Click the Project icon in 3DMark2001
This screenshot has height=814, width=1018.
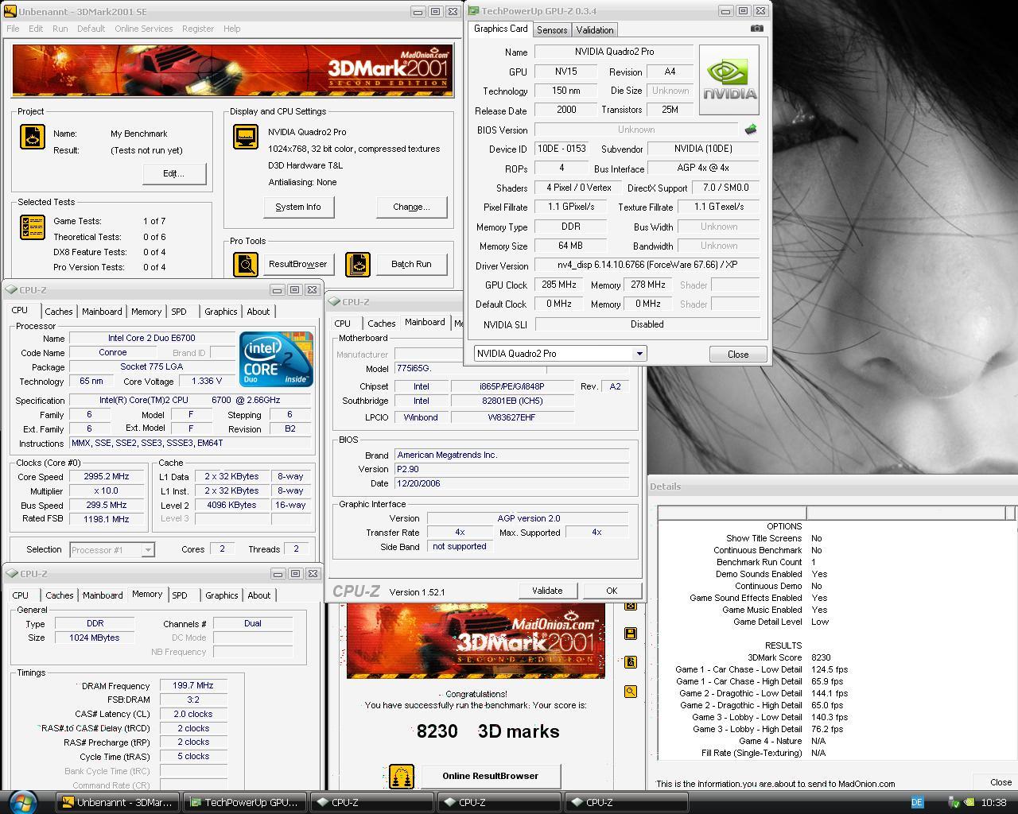click(33, 137)
